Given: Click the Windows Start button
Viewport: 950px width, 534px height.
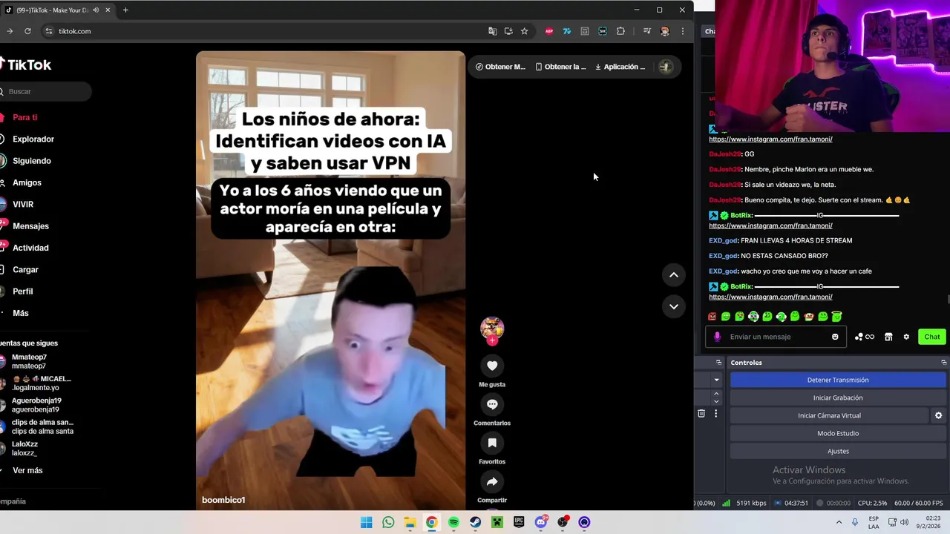Looking at the screenshot, I should pyautogui.click(x=366, y=522).
